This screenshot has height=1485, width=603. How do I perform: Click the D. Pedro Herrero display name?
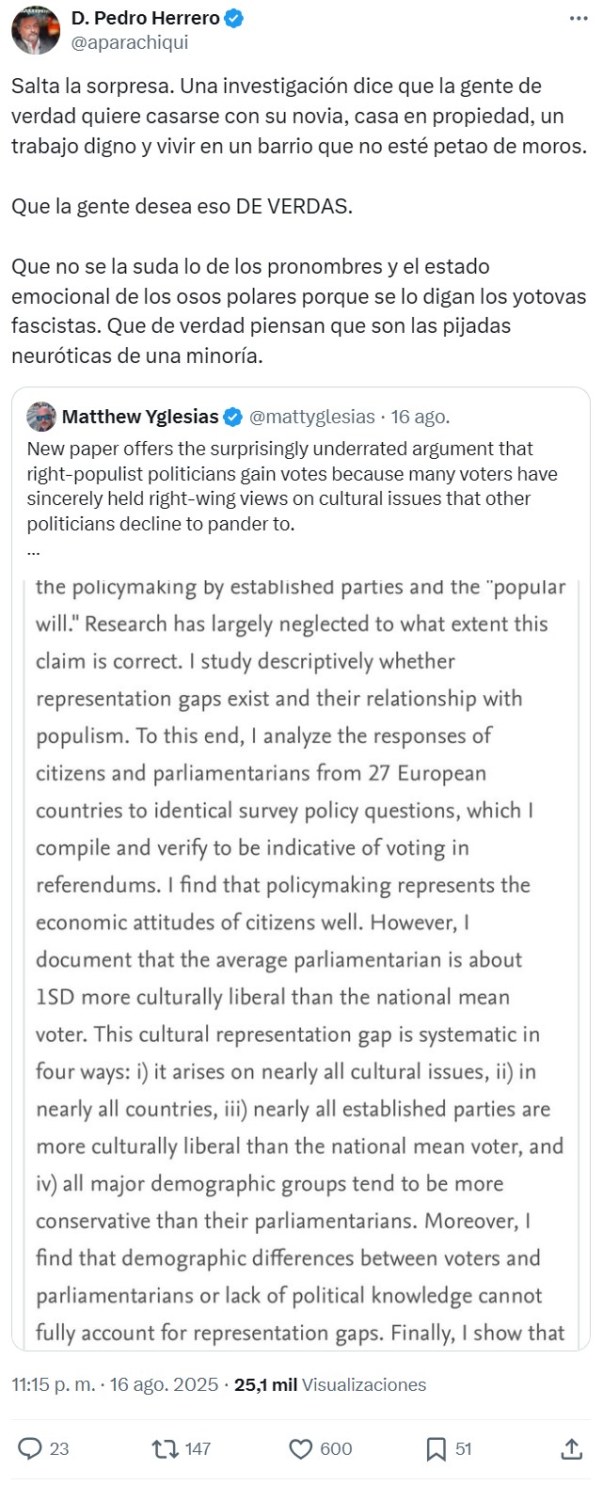pyautogui.click(x=146, y=18)
